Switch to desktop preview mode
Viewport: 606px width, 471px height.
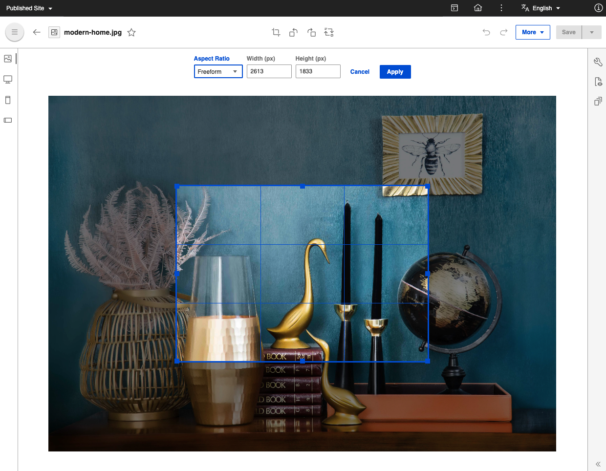click(x=8, y=79)
